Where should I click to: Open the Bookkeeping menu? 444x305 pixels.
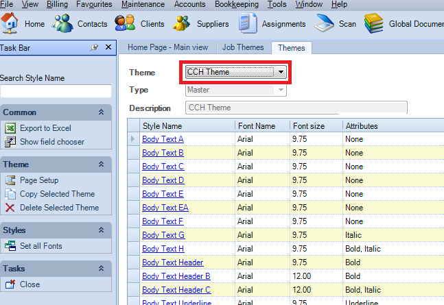point(237,4)
